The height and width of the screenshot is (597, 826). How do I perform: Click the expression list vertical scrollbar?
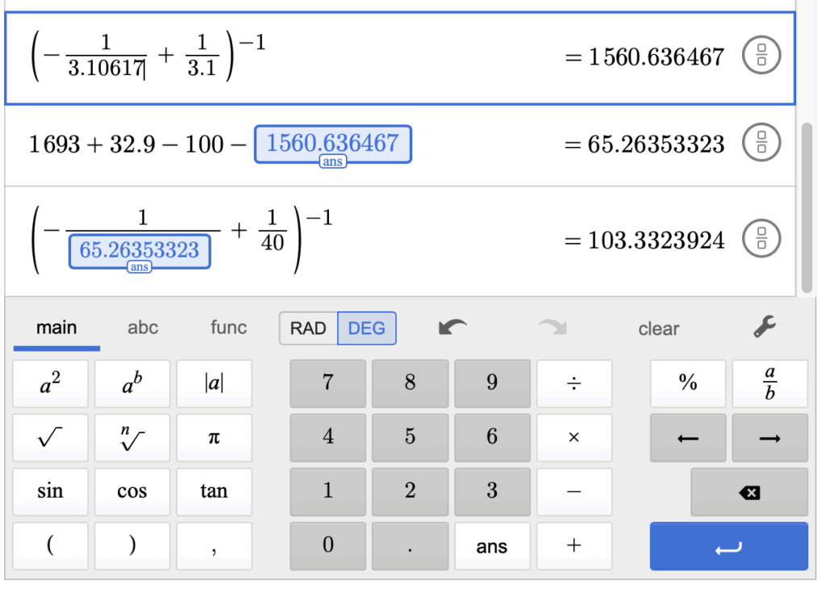[x=807, y=206]
